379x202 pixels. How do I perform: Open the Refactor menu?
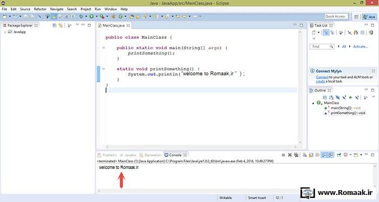(40, 9)
